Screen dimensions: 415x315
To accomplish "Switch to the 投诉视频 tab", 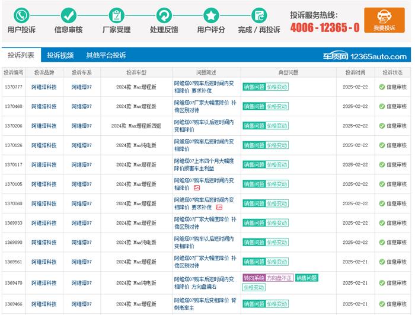I will coord(60,55).
